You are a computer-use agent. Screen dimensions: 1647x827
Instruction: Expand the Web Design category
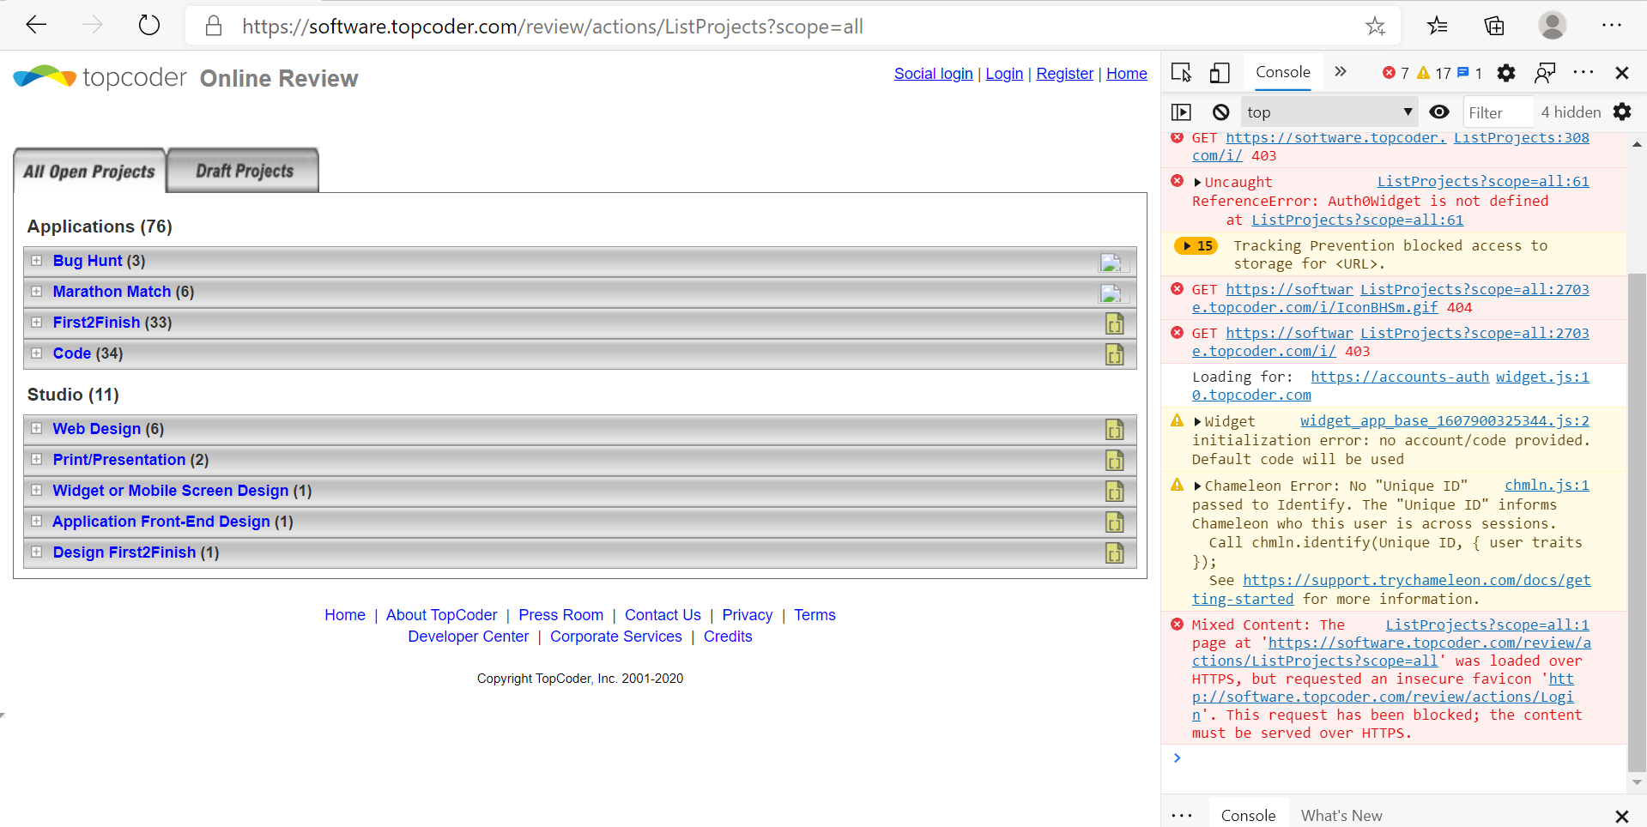[x=37, y=429]
